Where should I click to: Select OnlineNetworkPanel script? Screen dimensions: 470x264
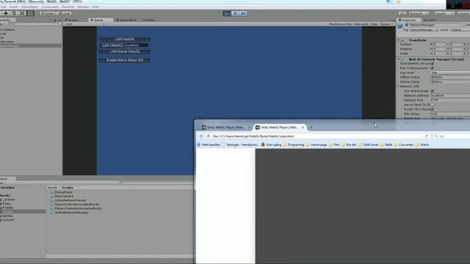pyautogui.click(x=70, y=200)
